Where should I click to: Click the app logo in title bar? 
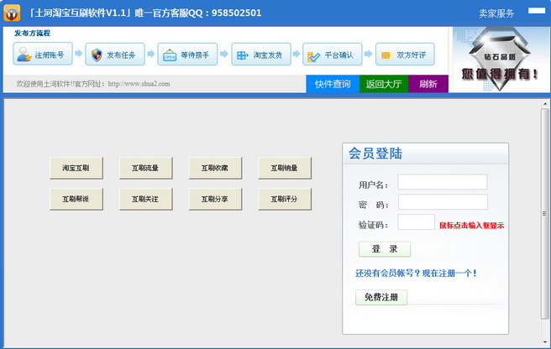coord(12,13)
